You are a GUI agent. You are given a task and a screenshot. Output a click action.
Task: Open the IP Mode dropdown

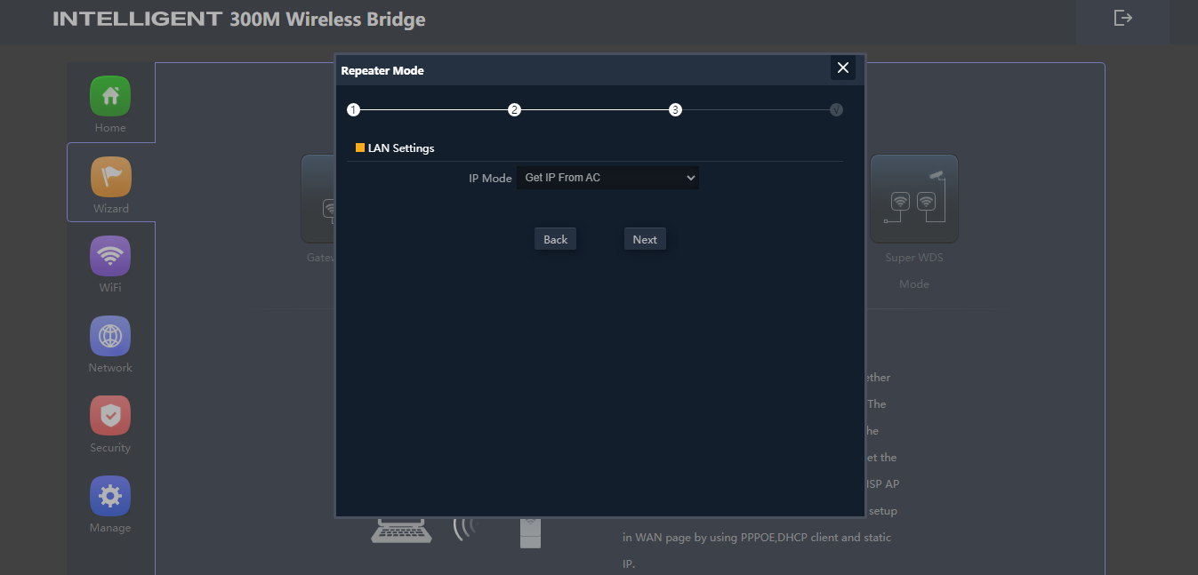pyautogui.click(x=607, y=178)
